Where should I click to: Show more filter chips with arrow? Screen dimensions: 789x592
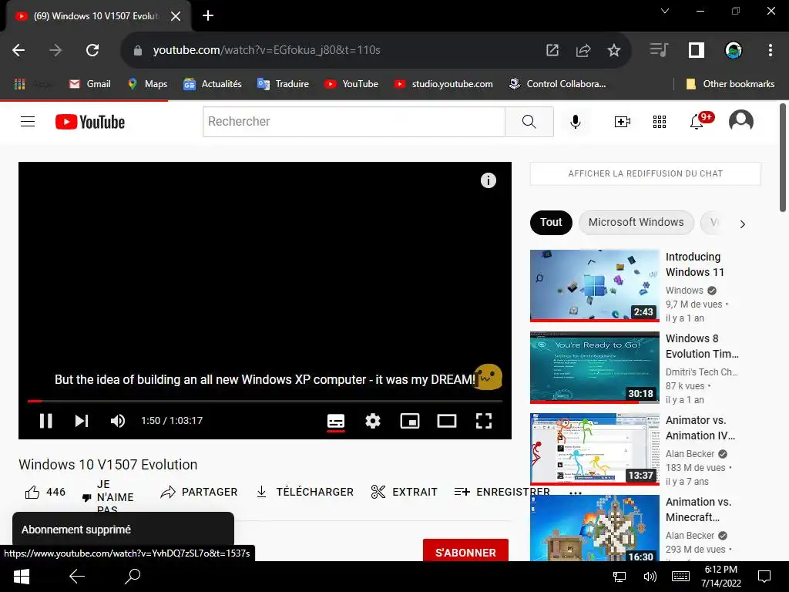[x=742, y=224]
